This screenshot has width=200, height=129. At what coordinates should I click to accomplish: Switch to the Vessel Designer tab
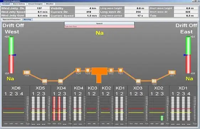[35, 4]
